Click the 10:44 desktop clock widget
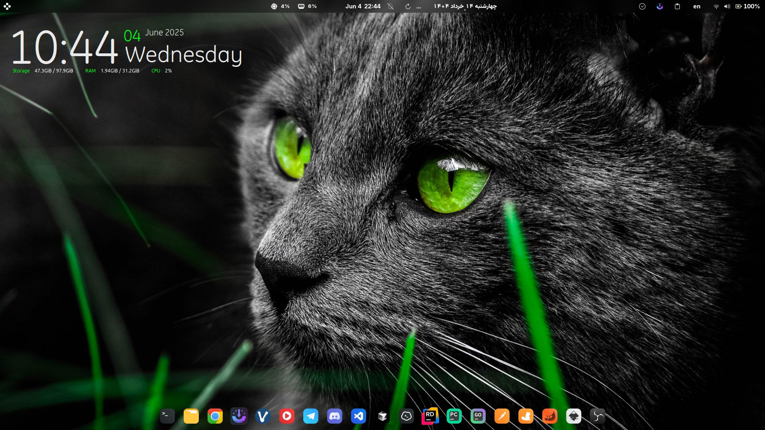This screenshot has height=430, width=765. [x=65, y=47]
